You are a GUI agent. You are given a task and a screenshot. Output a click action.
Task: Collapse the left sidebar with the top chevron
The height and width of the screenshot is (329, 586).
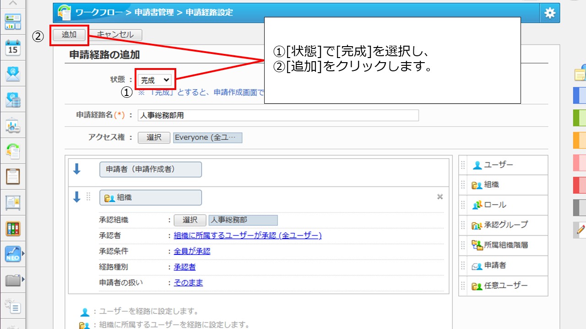point(13,3)
